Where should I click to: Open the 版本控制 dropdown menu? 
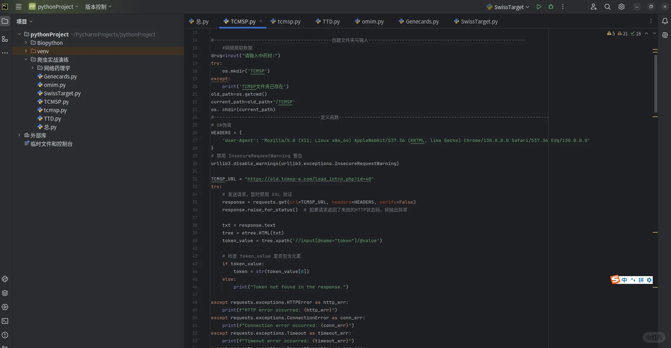tap(98, 7)
